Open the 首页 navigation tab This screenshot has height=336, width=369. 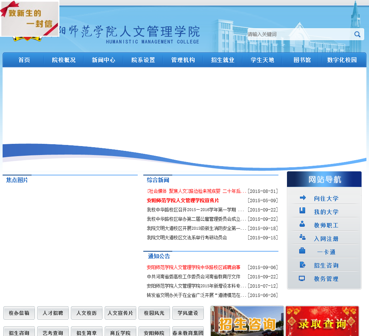24,60
